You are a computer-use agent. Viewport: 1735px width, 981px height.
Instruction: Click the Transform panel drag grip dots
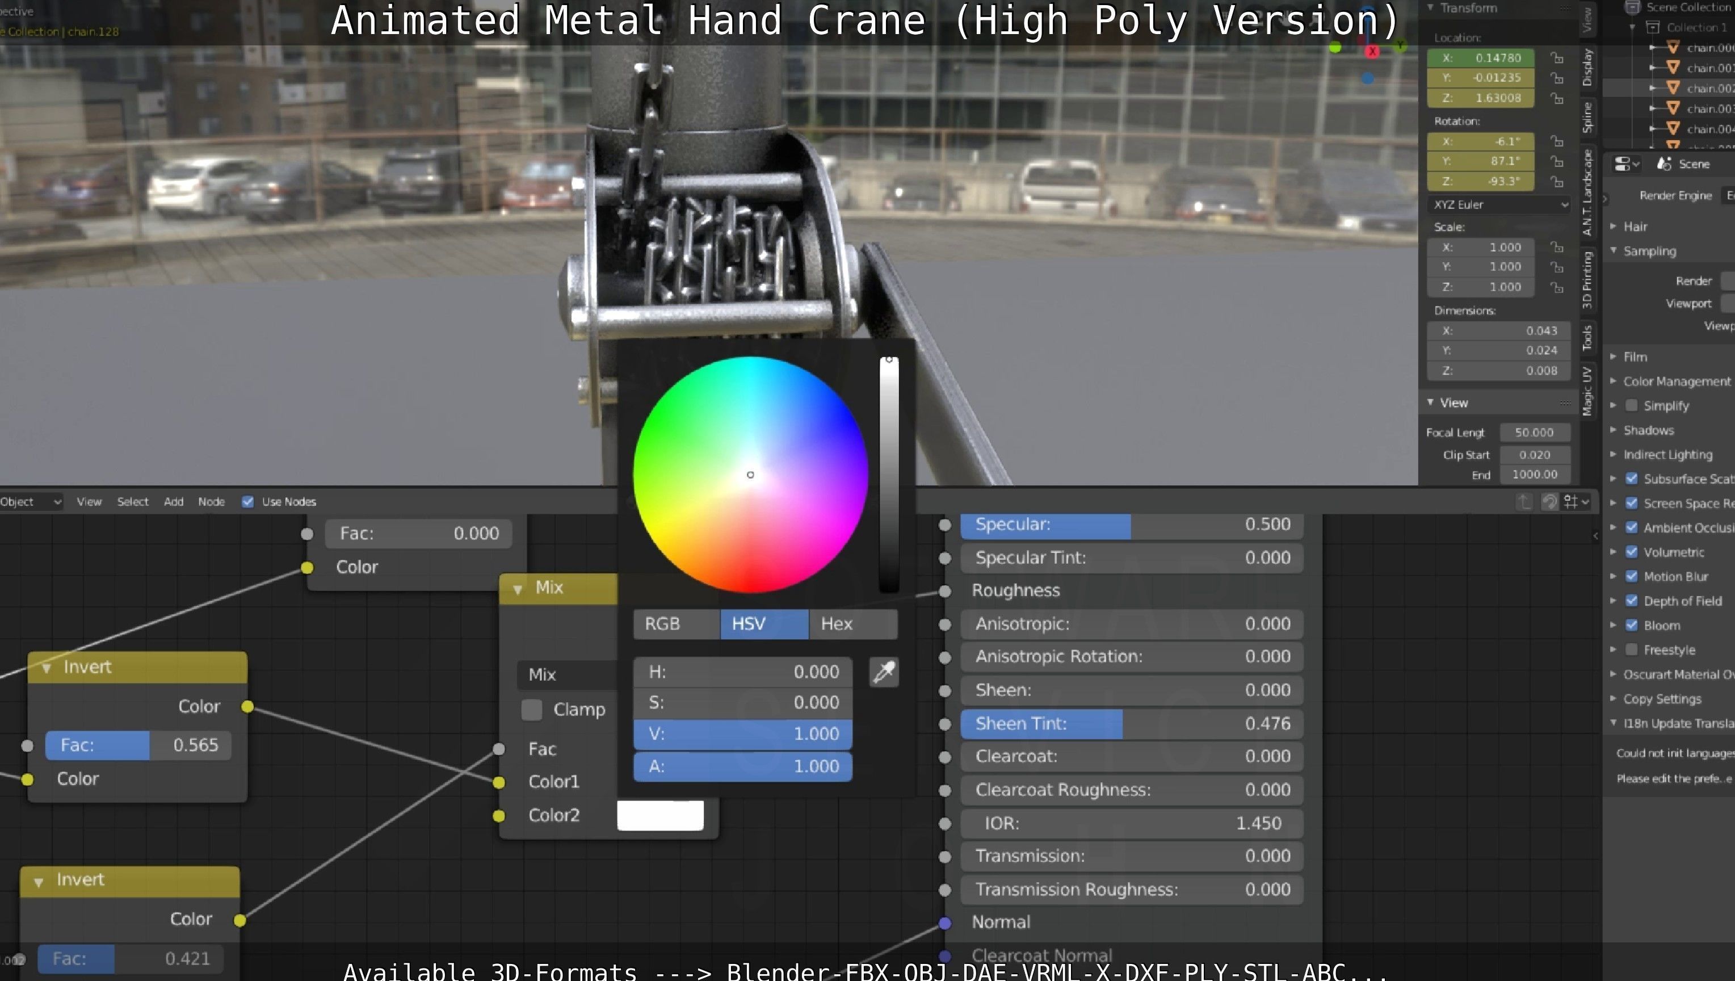1565,8
